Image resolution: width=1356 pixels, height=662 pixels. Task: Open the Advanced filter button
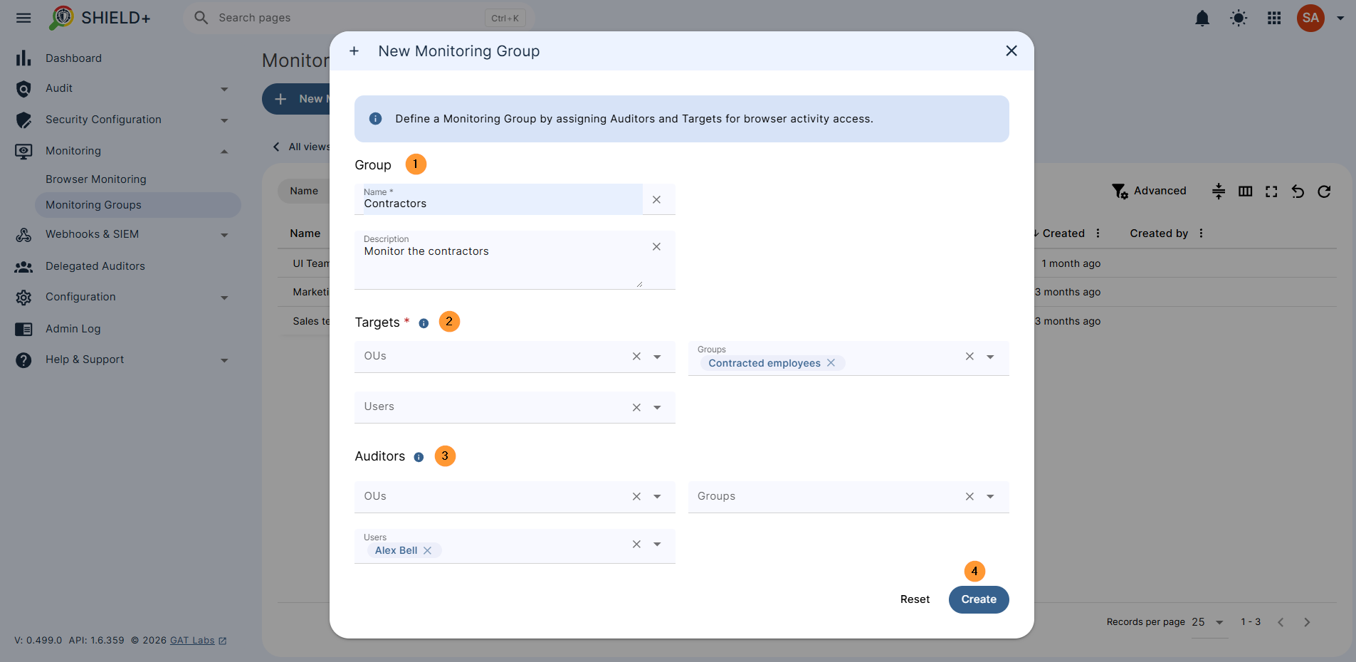click(x=1149, y=191)
